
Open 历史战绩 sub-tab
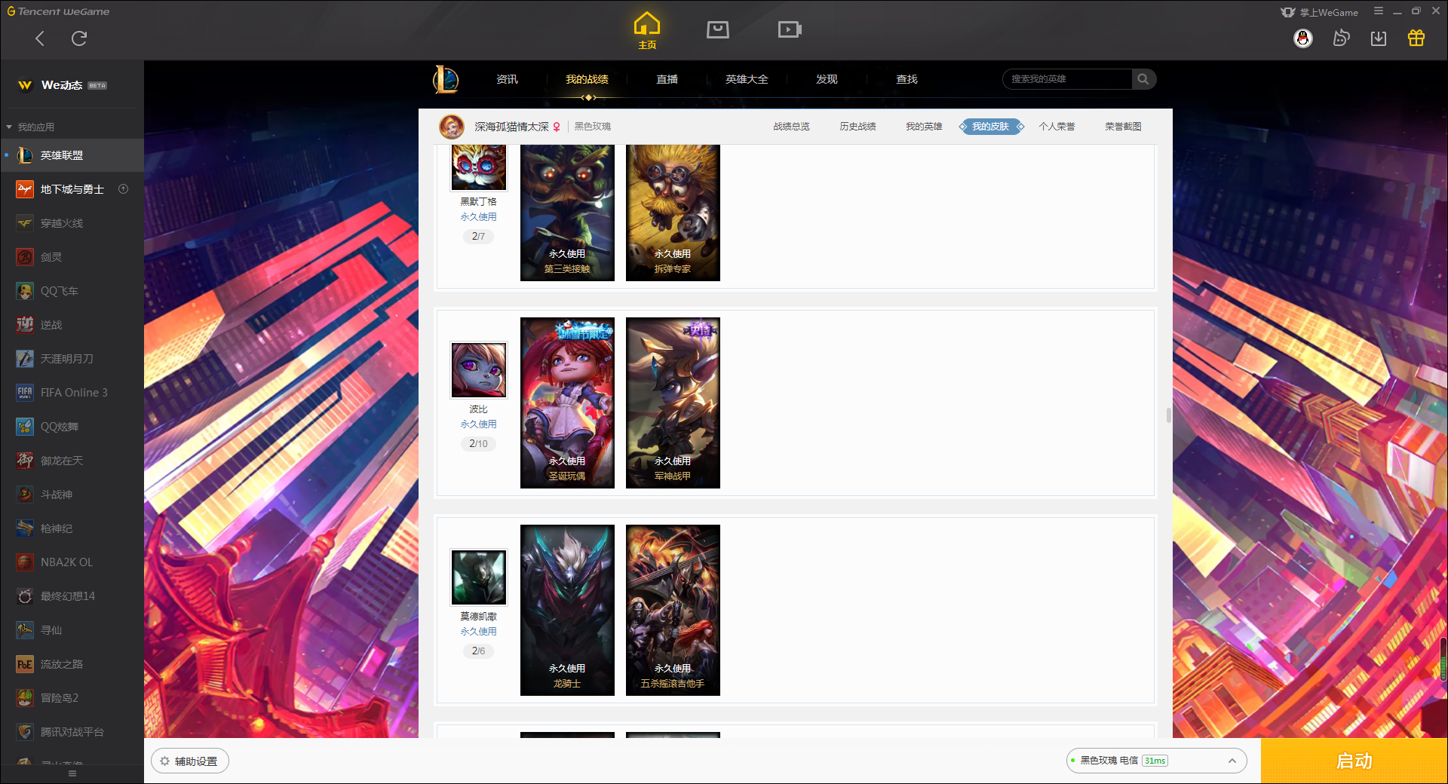[x=857, y=127]
